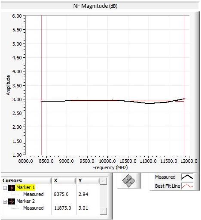This screenshot has width=201, height=220.
Task: Click the cursor mover diamond pad
Action: pyautogui.click(x=128, y=180)
